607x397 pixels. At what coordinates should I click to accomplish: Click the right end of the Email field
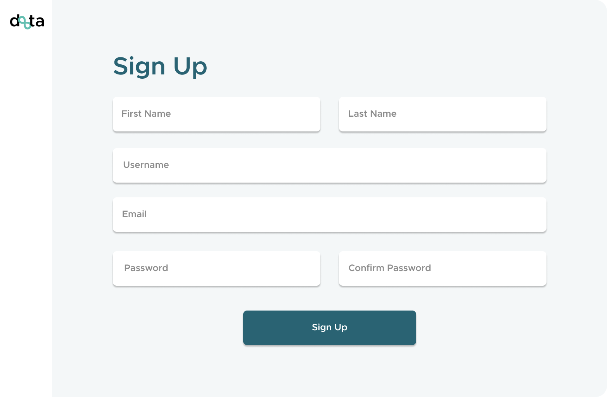531,214
